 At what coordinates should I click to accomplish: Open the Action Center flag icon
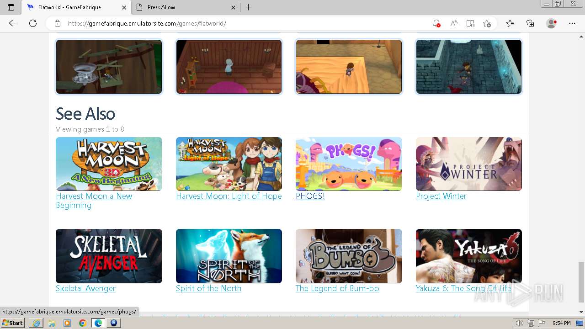click(542, 323)
